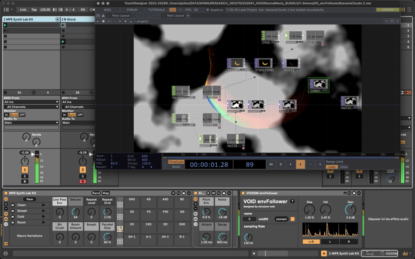This screenshot has width=415, height=259.
Task: Open the TUTORIALS menu item
Action: [x=157, y=10]
